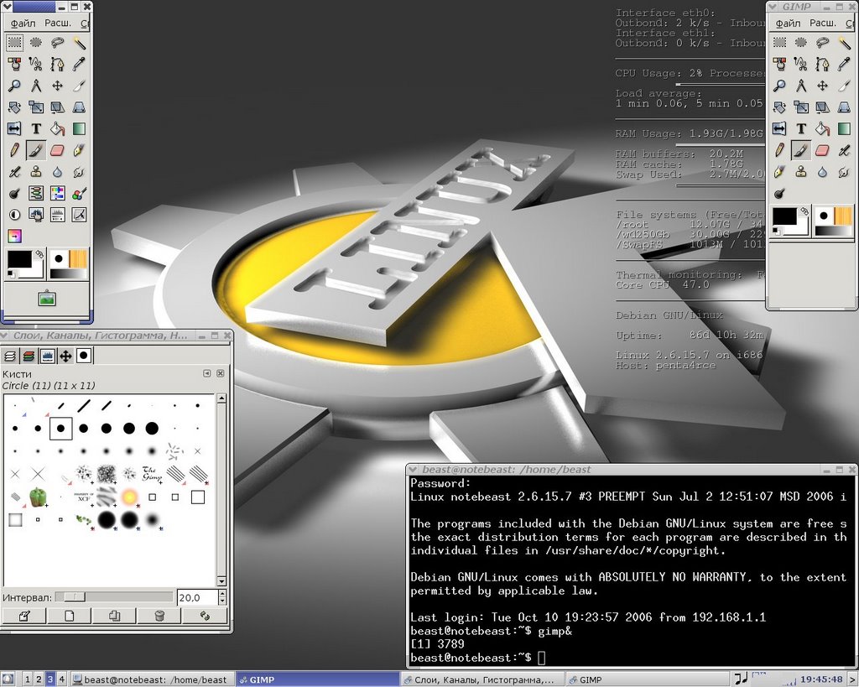
Task: Select Zoom magnifier in left toolbox
Action: click(15, 86)
